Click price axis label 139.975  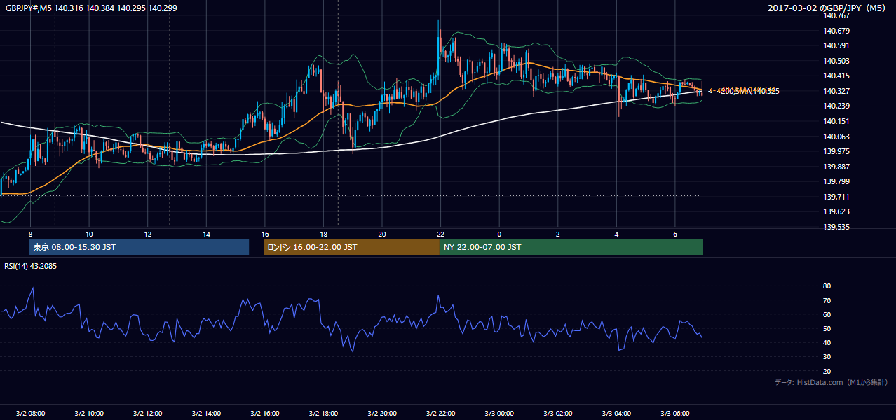pos(837,151)
